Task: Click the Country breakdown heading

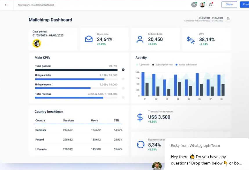Action: (x=49, y=112)
